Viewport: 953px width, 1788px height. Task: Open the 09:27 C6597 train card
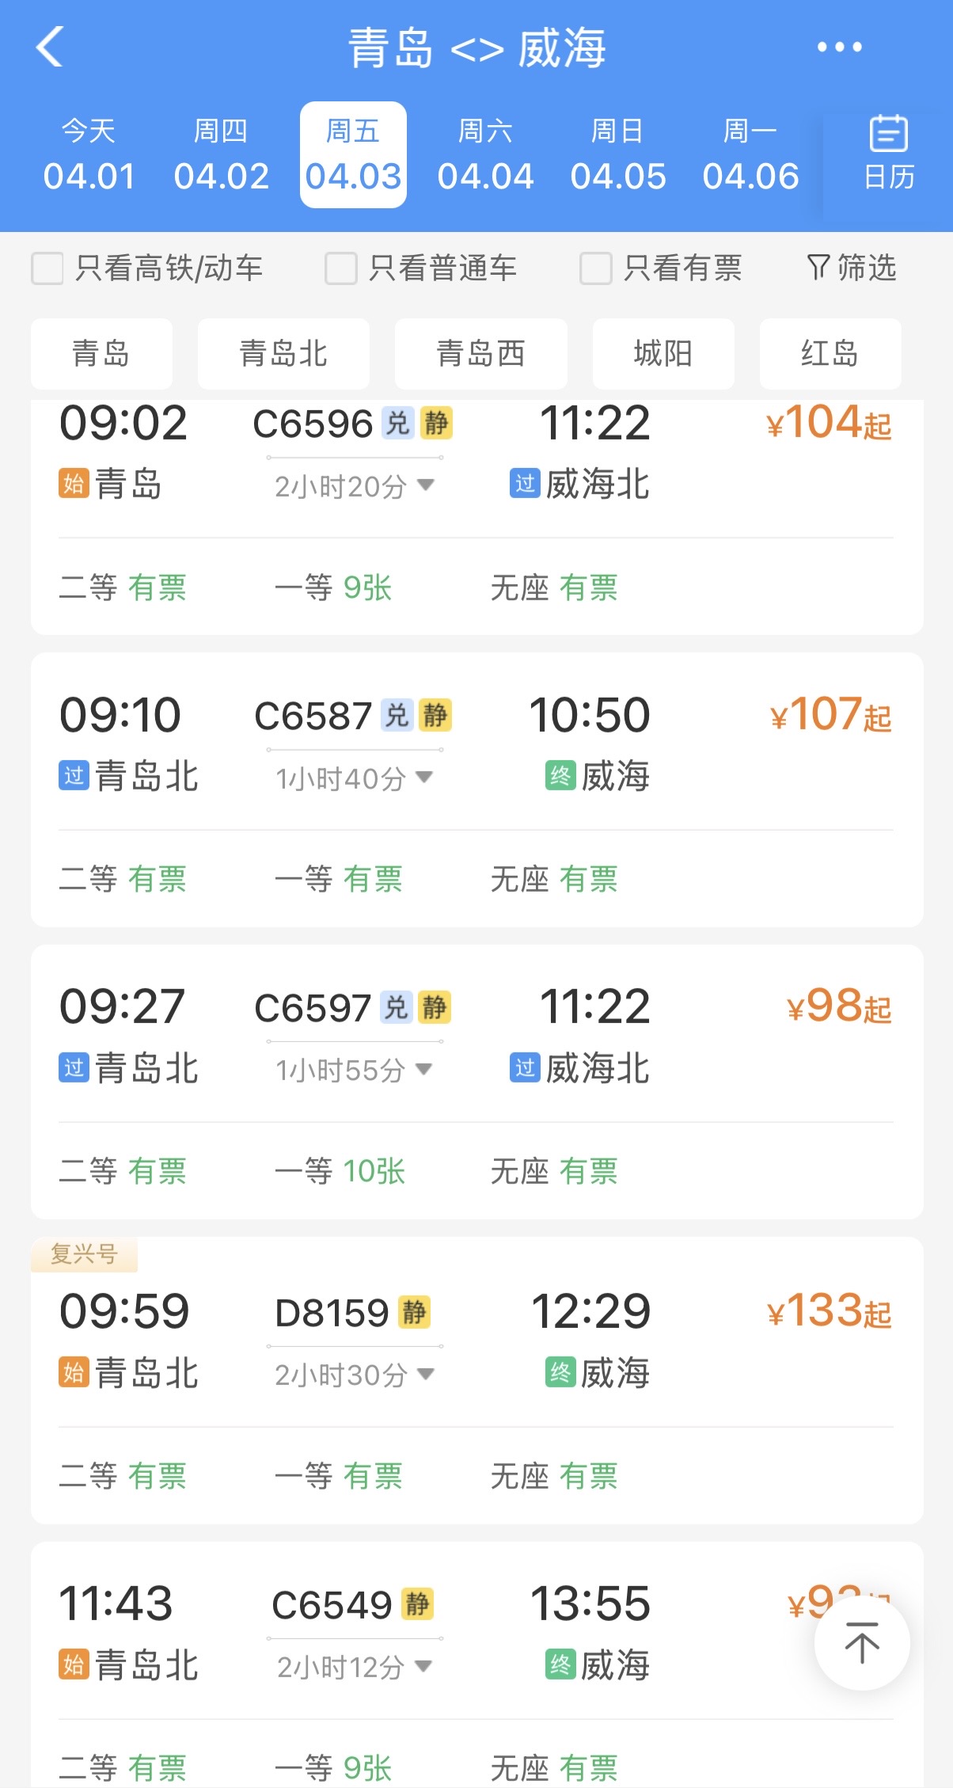pyautogui.click(x=476, y=1037)
